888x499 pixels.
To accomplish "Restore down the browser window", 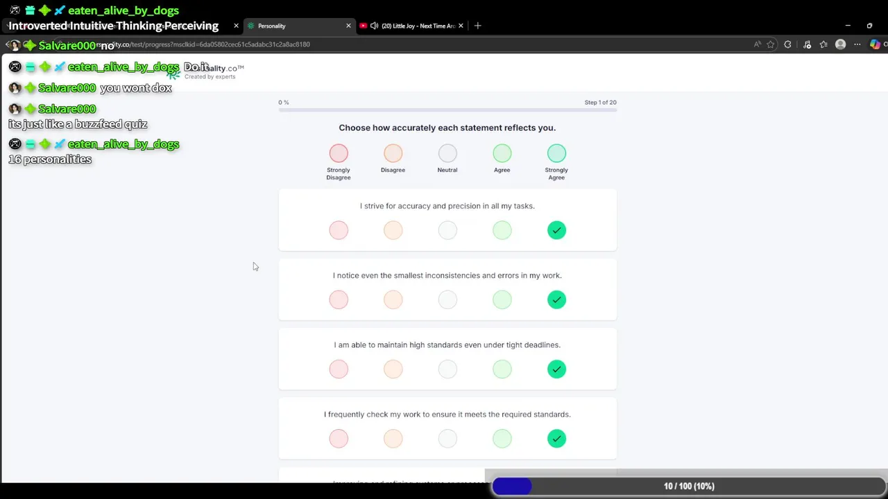I will click(x=869, y=26).
